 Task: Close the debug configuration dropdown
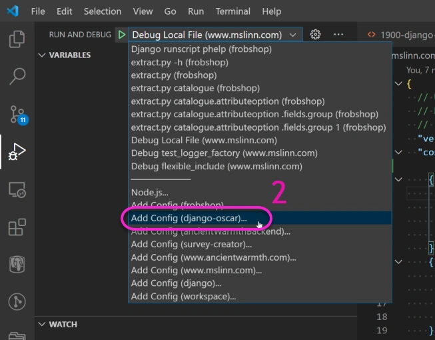(293, 35)
